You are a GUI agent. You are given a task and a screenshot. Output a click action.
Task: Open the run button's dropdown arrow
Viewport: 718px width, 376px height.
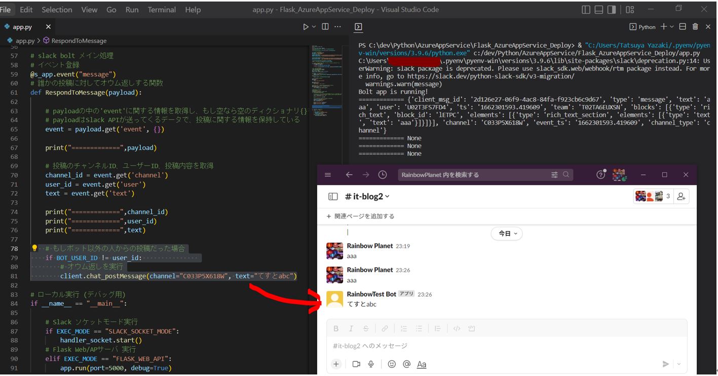click(x=314, y=27)
